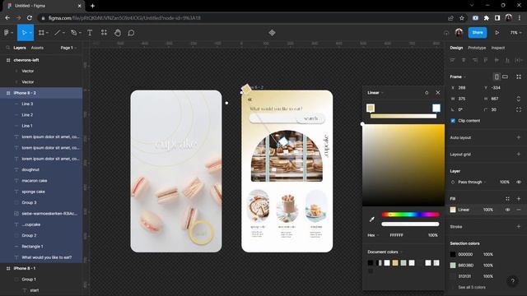Toggle the Clip content checkbox

coord(453,121)
